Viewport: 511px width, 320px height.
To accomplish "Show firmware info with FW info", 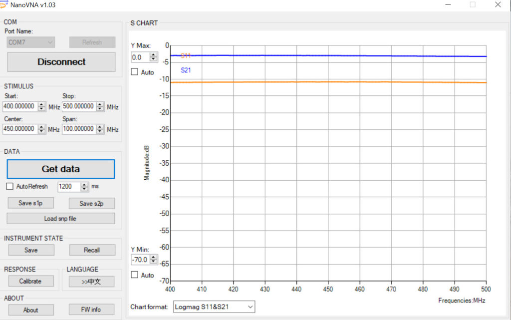I will click(x=91, y=310).
